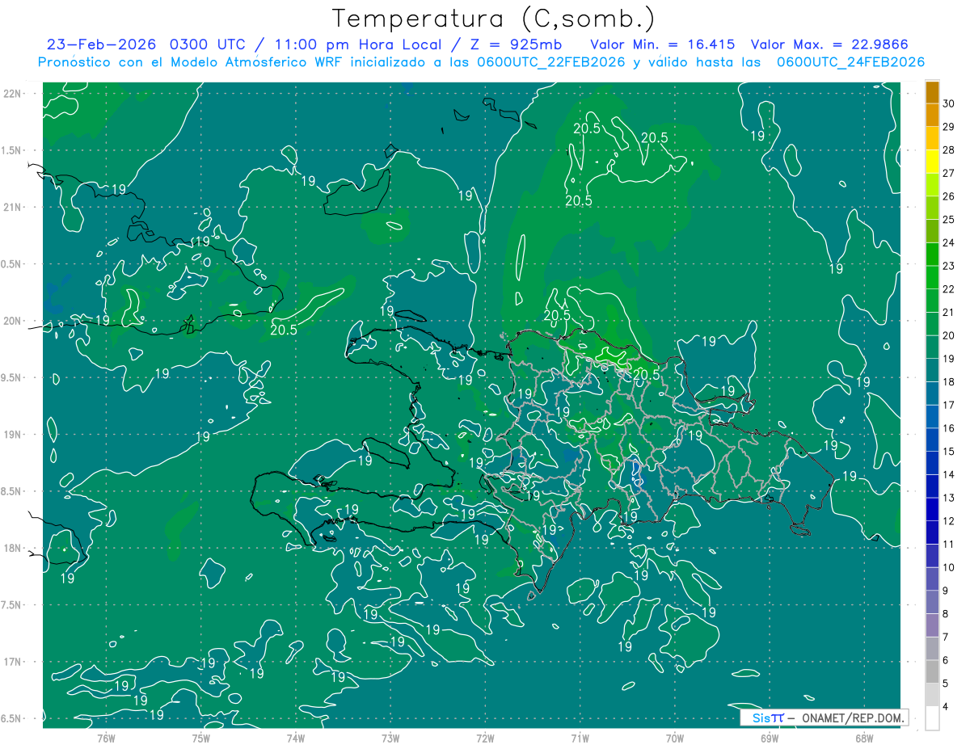
Task: Click the 30 value on the color scale
Action: click(949, 103)
